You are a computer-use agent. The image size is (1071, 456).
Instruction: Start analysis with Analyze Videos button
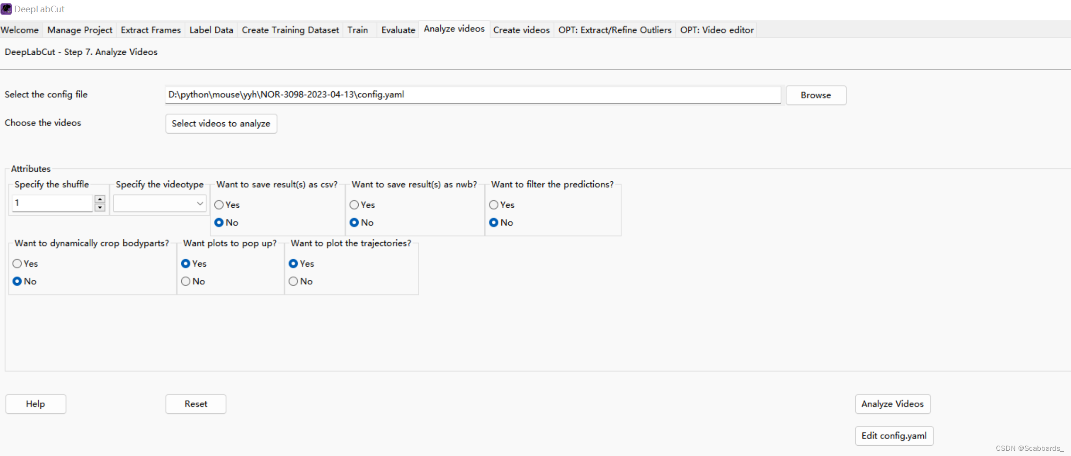pyautogui.click(x=893, y=404)
